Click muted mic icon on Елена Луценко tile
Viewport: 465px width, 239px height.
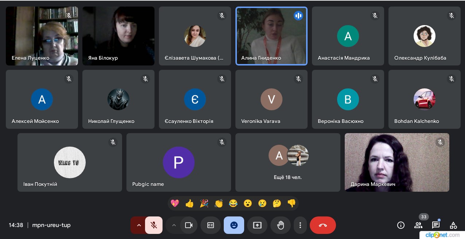point(69,16)
